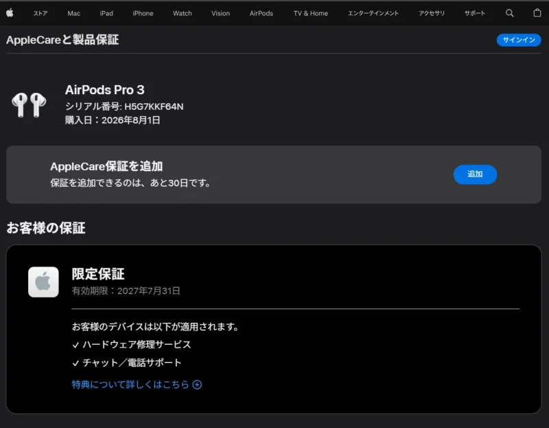Open the Watch menu item
This screenshot has height=428, width=549.
point(182,13)
